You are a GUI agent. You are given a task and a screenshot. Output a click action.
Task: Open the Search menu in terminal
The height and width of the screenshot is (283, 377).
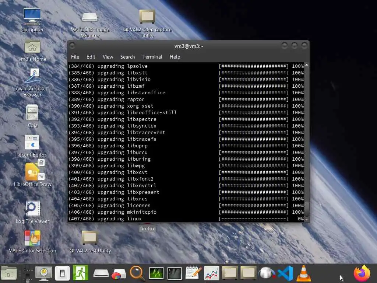tap(127, 57)
